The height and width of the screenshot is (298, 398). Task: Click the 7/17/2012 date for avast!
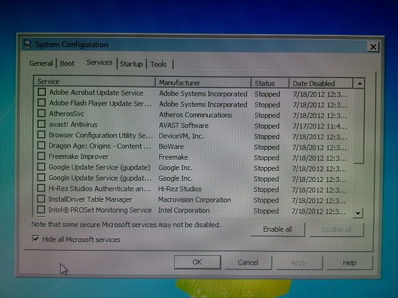(319, 126)
